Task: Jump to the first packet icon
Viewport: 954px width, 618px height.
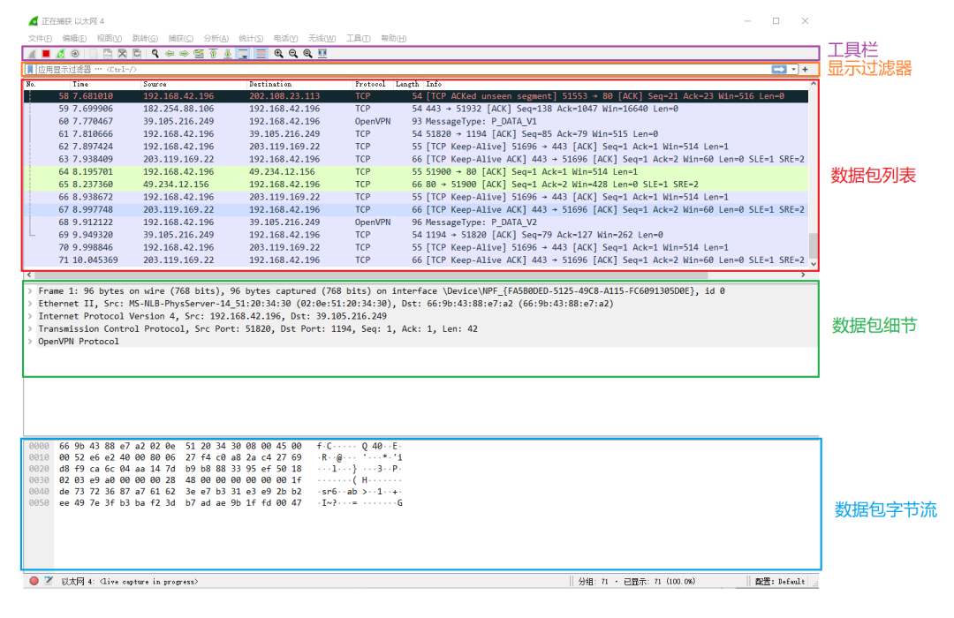Action: point(213,54)
